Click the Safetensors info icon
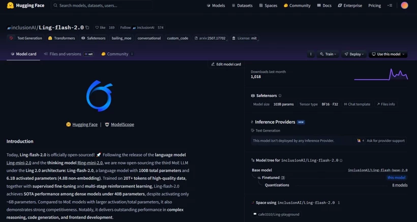The width and height of the screenshot is (417, 222). [x=280, y=96]
